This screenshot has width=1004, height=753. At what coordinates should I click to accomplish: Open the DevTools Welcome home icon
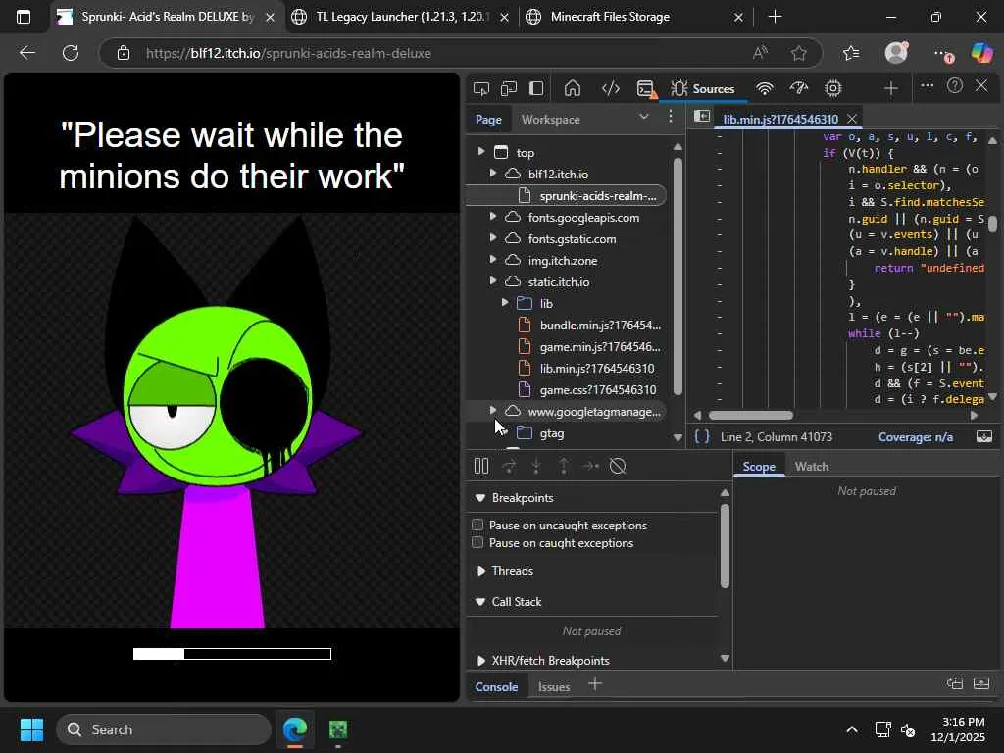[x=573, y=88]
